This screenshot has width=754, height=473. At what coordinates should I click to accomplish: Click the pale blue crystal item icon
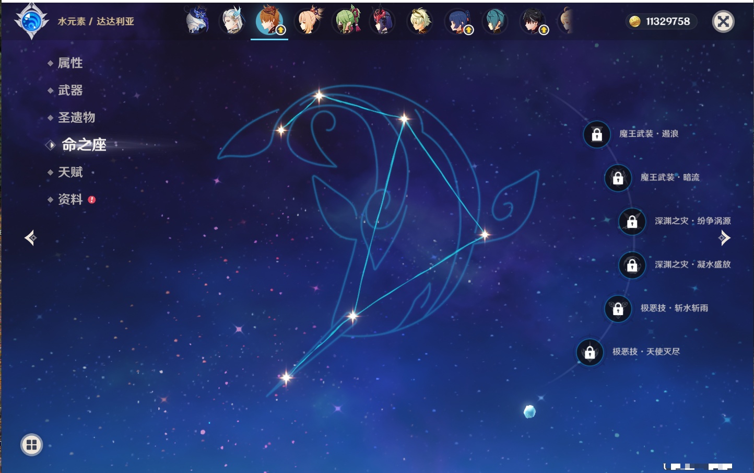(x=529, y=411)
